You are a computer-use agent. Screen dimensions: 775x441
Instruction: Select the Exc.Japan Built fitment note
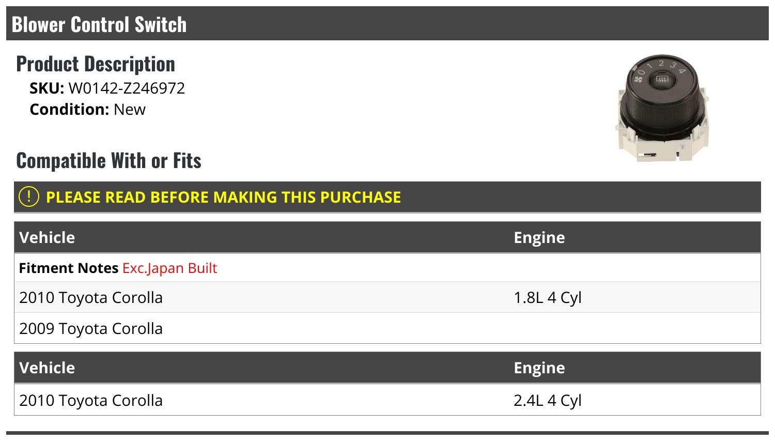coord(169,268)
